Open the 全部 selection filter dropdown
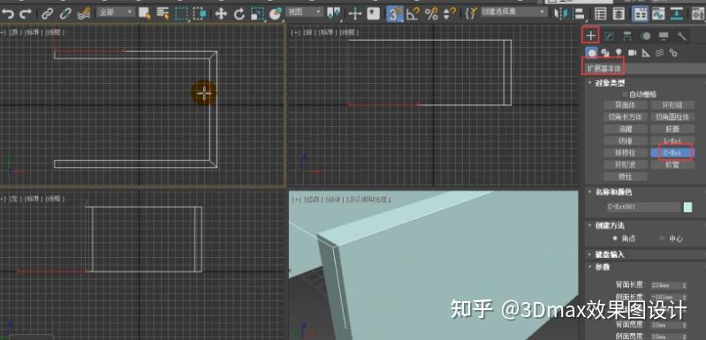 tap(116, 12)
